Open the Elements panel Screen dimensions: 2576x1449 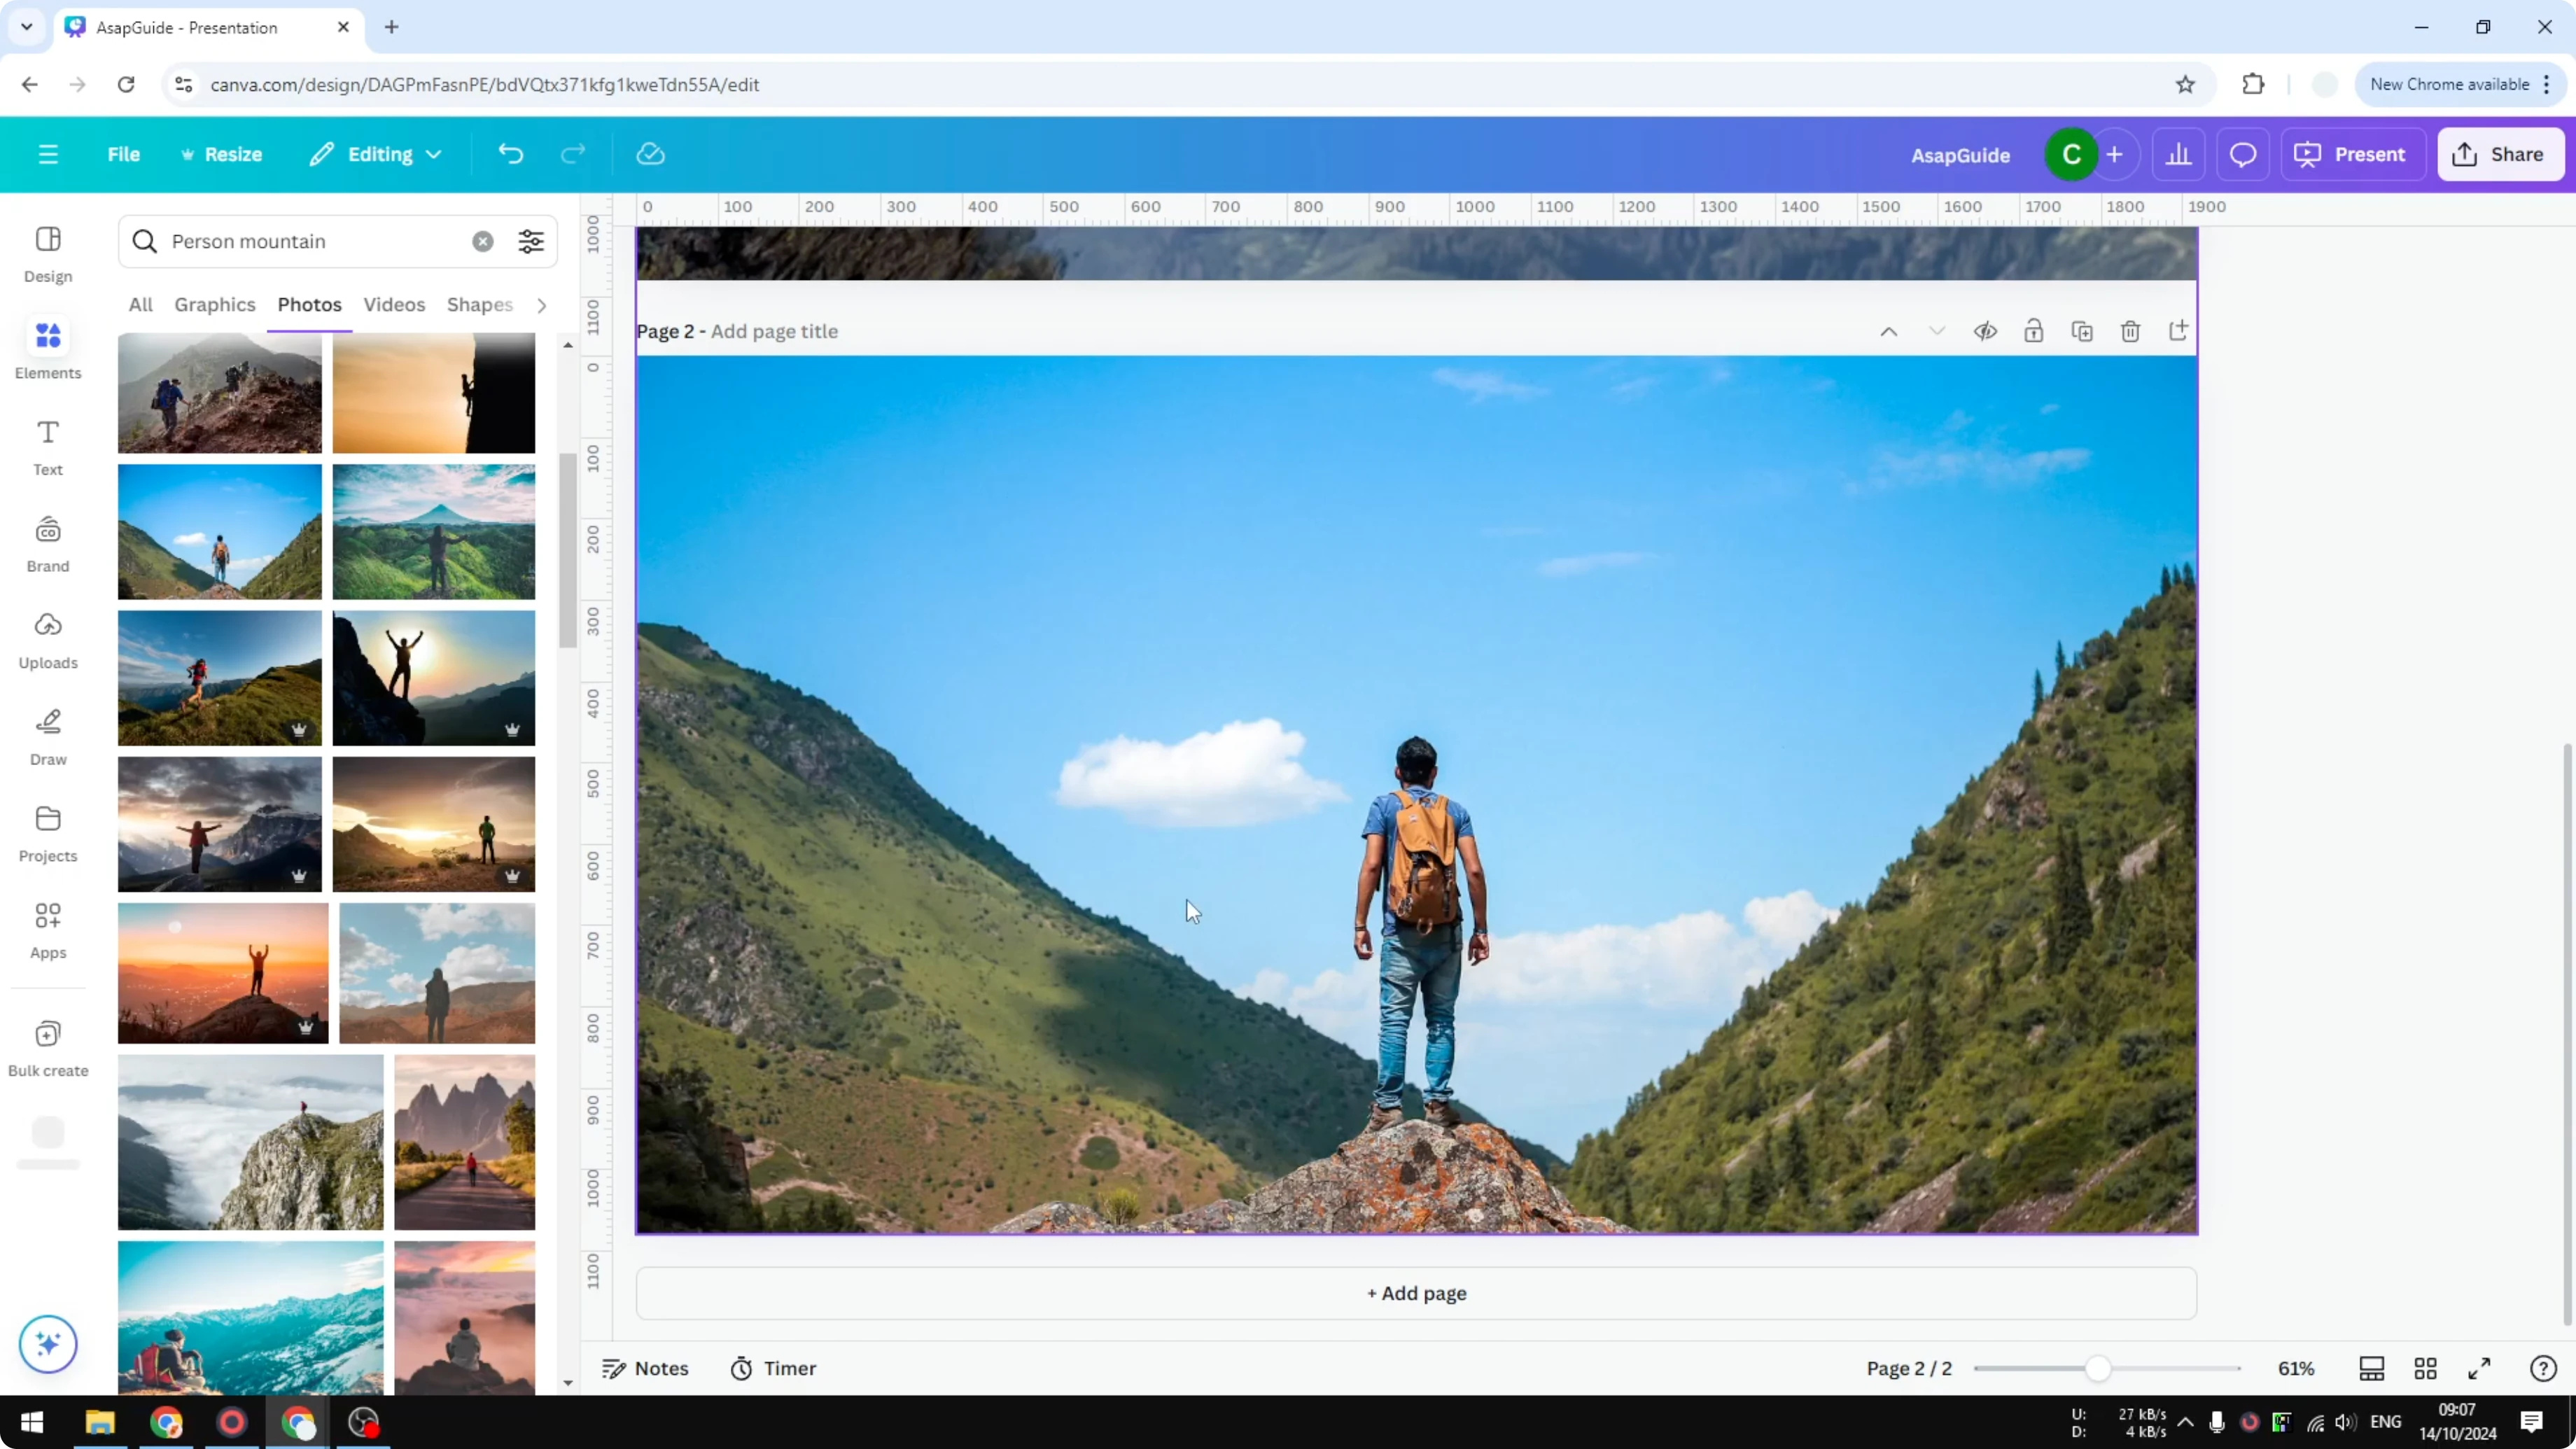47,348
